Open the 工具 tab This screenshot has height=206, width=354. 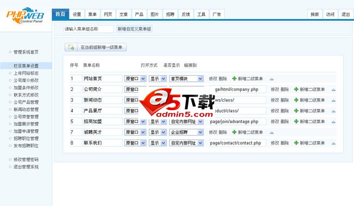[x=201, y=15]
